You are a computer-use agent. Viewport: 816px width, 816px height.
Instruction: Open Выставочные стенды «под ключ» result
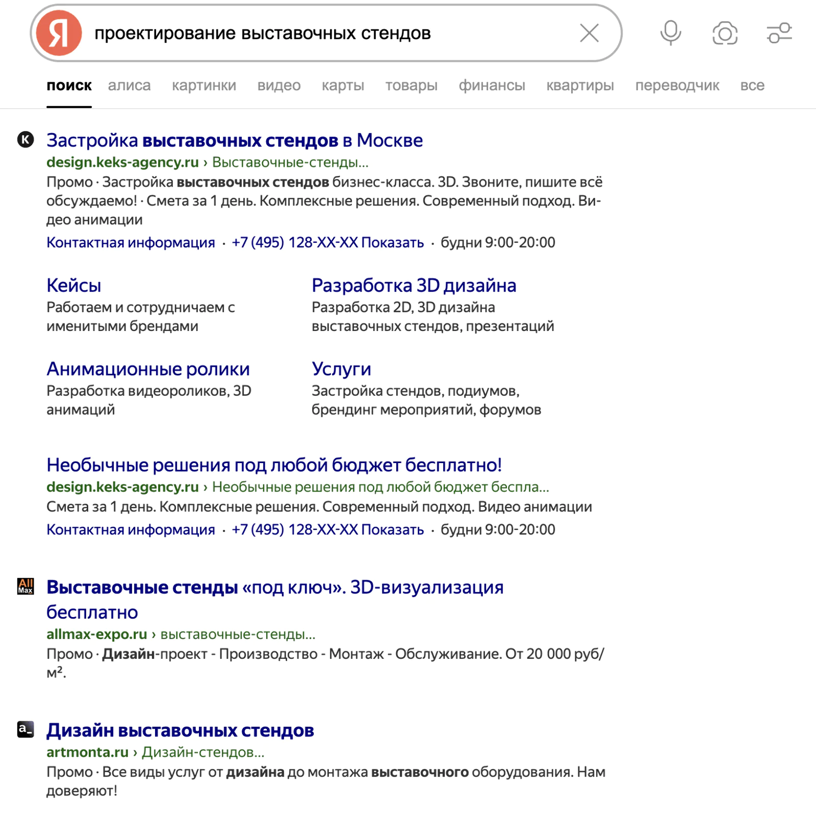coord(275,599)
